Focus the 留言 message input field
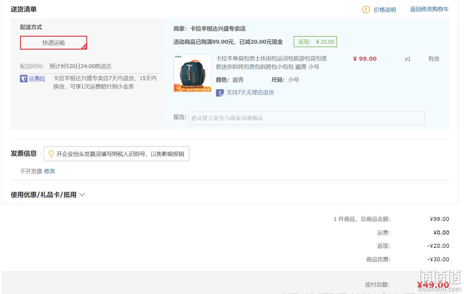Image resolution: width=464 pixels, height=294 pixels. point(307,118)
